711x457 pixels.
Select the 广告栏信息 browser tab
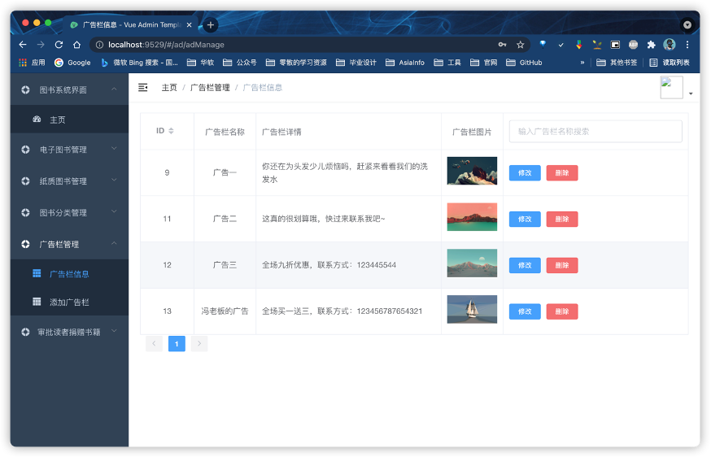click(x=131, y=25)
